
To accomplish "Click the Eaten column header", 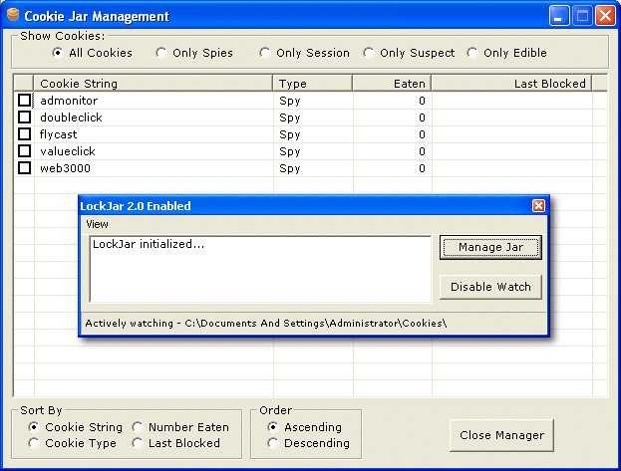I will (x=392, y=84).
